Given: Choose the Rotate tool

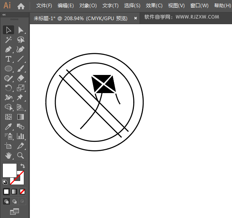Looking at the screenshot, I should [8, 88].
